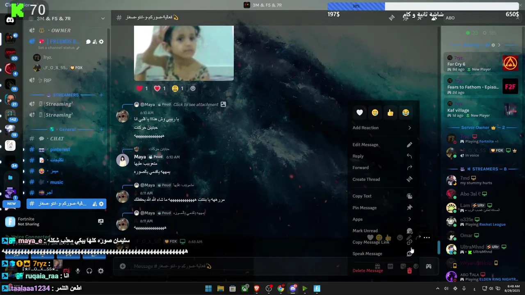Choose Create Thread in context menu
The width and height of the screenshot is (525, 295).
click(x=382, y=179)
